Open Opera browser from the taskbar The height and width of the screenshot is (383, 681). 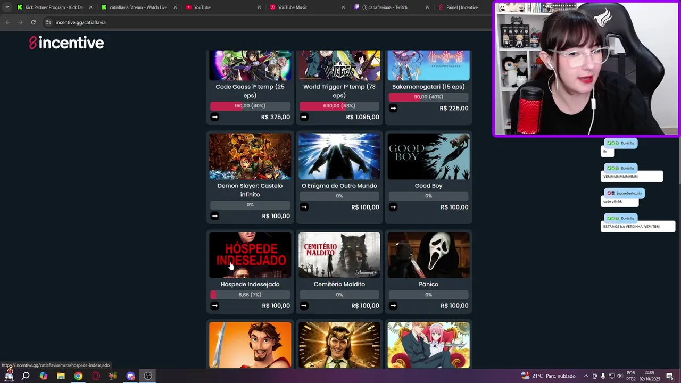[x=96, y=376]
